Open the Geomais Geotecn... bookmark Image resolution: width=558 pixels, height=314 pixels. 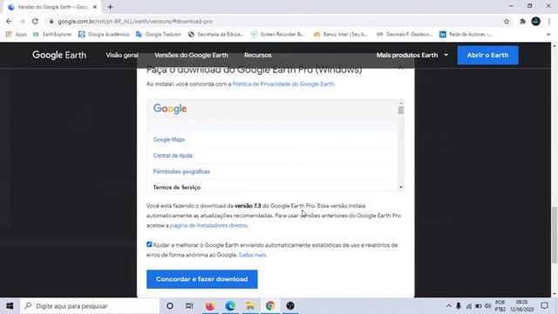[x=405, y=34]
